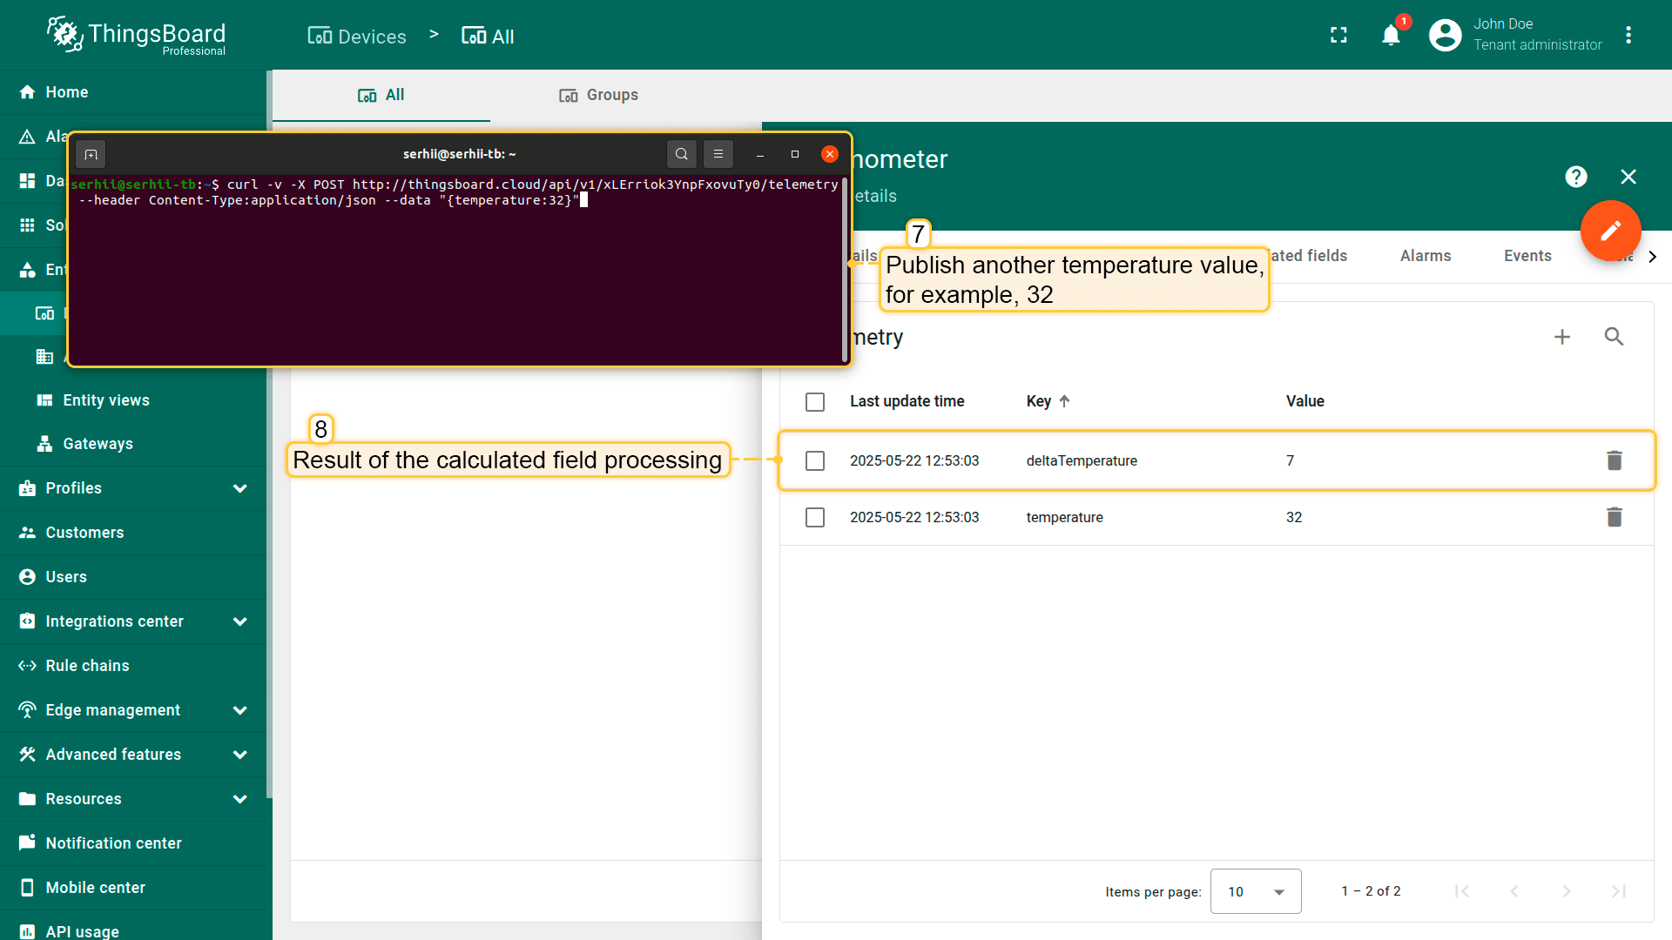Search telemetry with the magnifier icon

1614,337
